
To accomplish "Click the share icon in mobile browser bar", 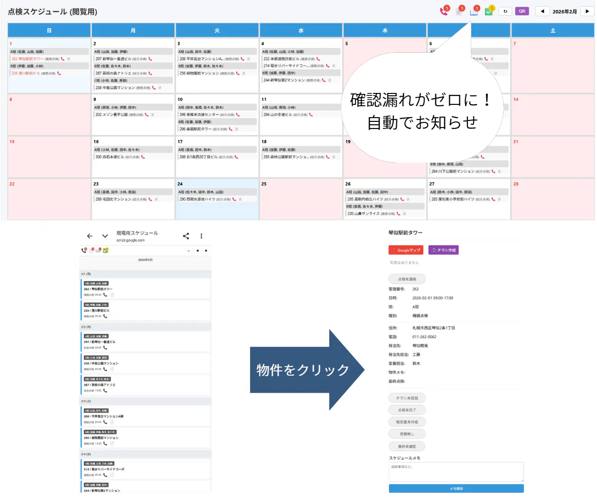I will click(186, 236).
